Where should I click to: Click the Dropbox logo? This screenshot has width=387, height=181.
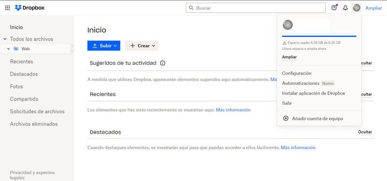30,8
